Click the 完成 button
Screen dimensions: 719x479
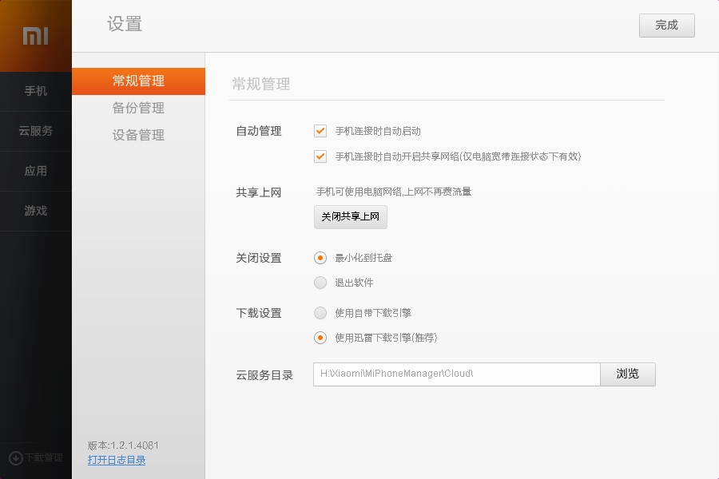pyautogui.click(x=666, y=26)
